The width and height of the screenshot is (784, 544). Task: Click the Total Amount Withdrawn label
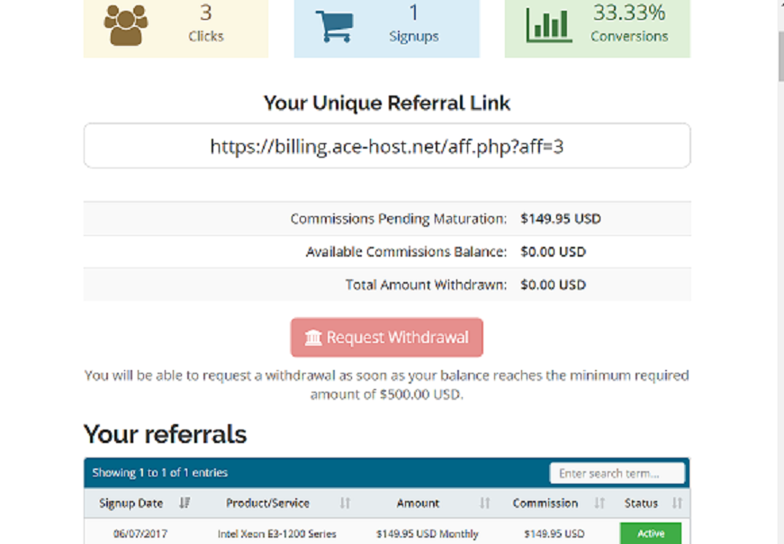point(426,285)
